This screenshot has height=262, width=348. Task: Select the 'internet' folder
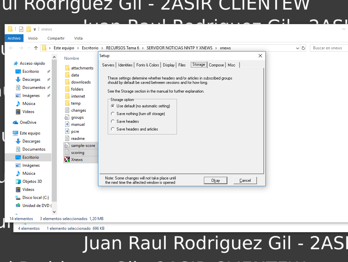coord(75,96)
